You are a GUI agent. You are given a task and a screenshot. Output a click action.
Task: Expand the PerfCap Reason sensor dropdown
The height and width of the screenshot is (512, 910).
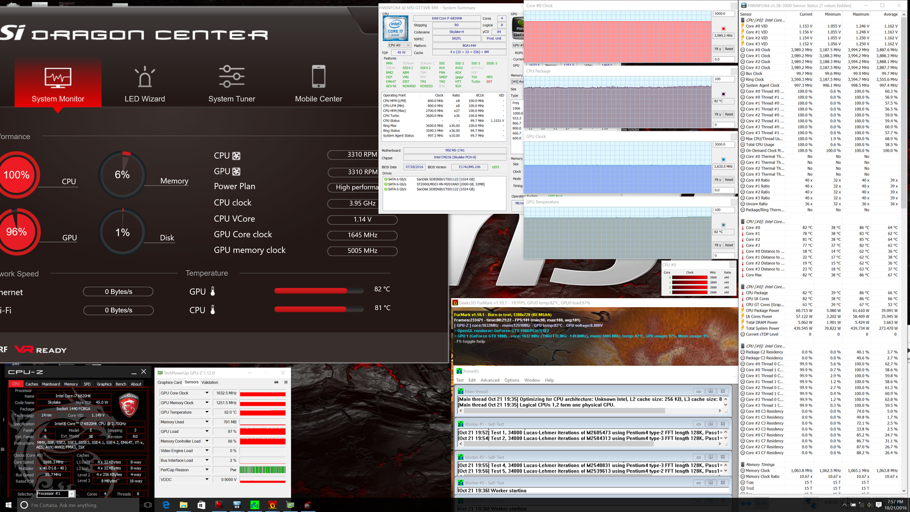pyautogui.click(x=207, y=470)
